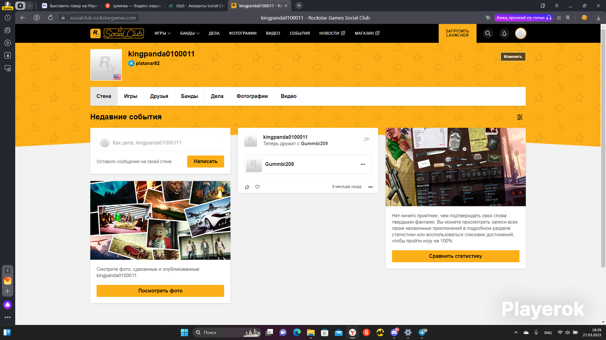
Task: Open post options dots beside 9 месяцев назад
Action: pyautogui.click(x=370, y=187)
